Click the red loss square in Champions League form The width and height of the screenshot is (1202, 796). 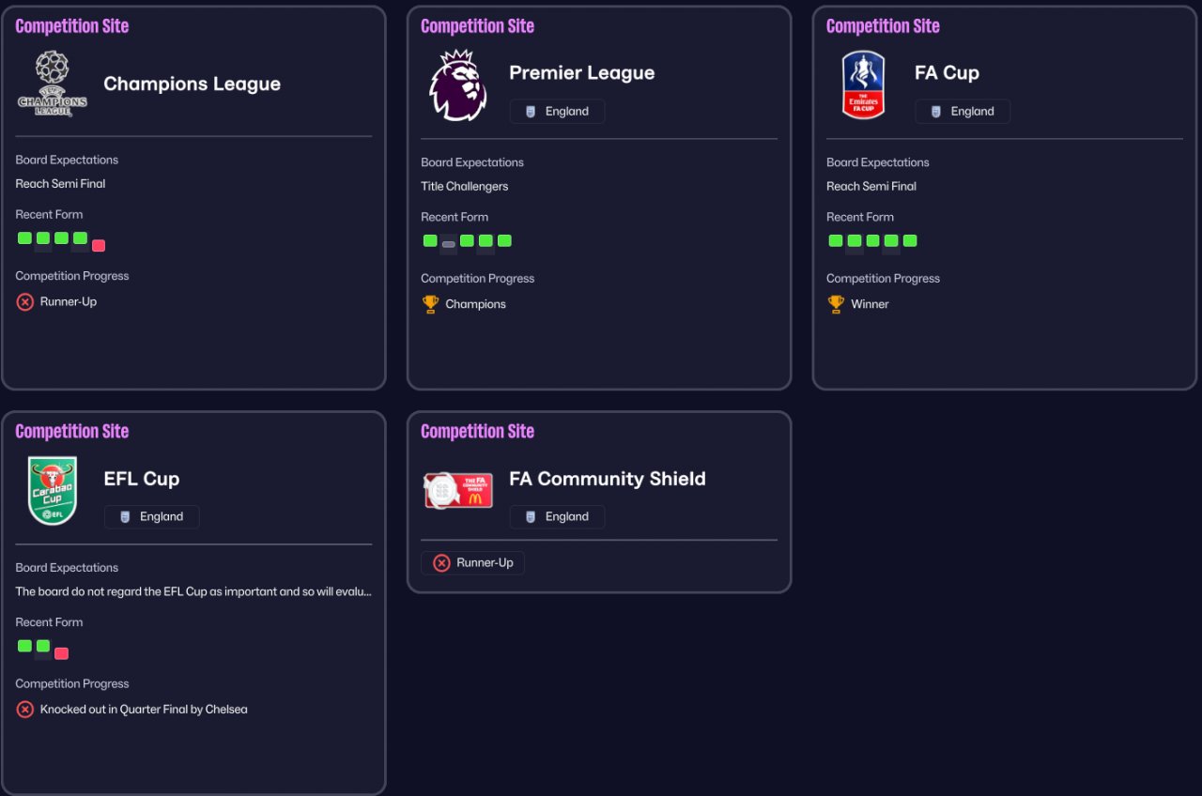pos(99,246)
